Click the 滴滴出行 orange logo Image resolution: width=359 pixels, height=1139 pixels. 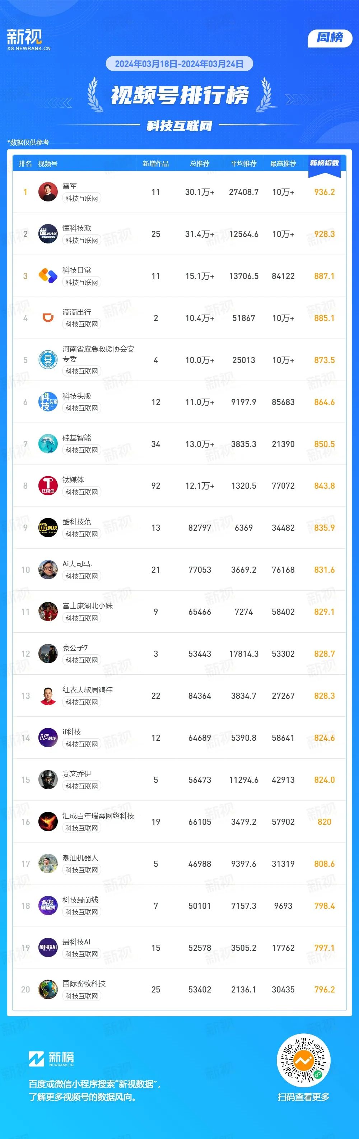pyautogui.click(x=48, y=318)
